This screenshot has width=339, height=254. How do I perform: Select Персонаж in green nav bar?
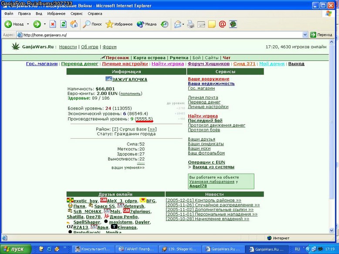117,57
